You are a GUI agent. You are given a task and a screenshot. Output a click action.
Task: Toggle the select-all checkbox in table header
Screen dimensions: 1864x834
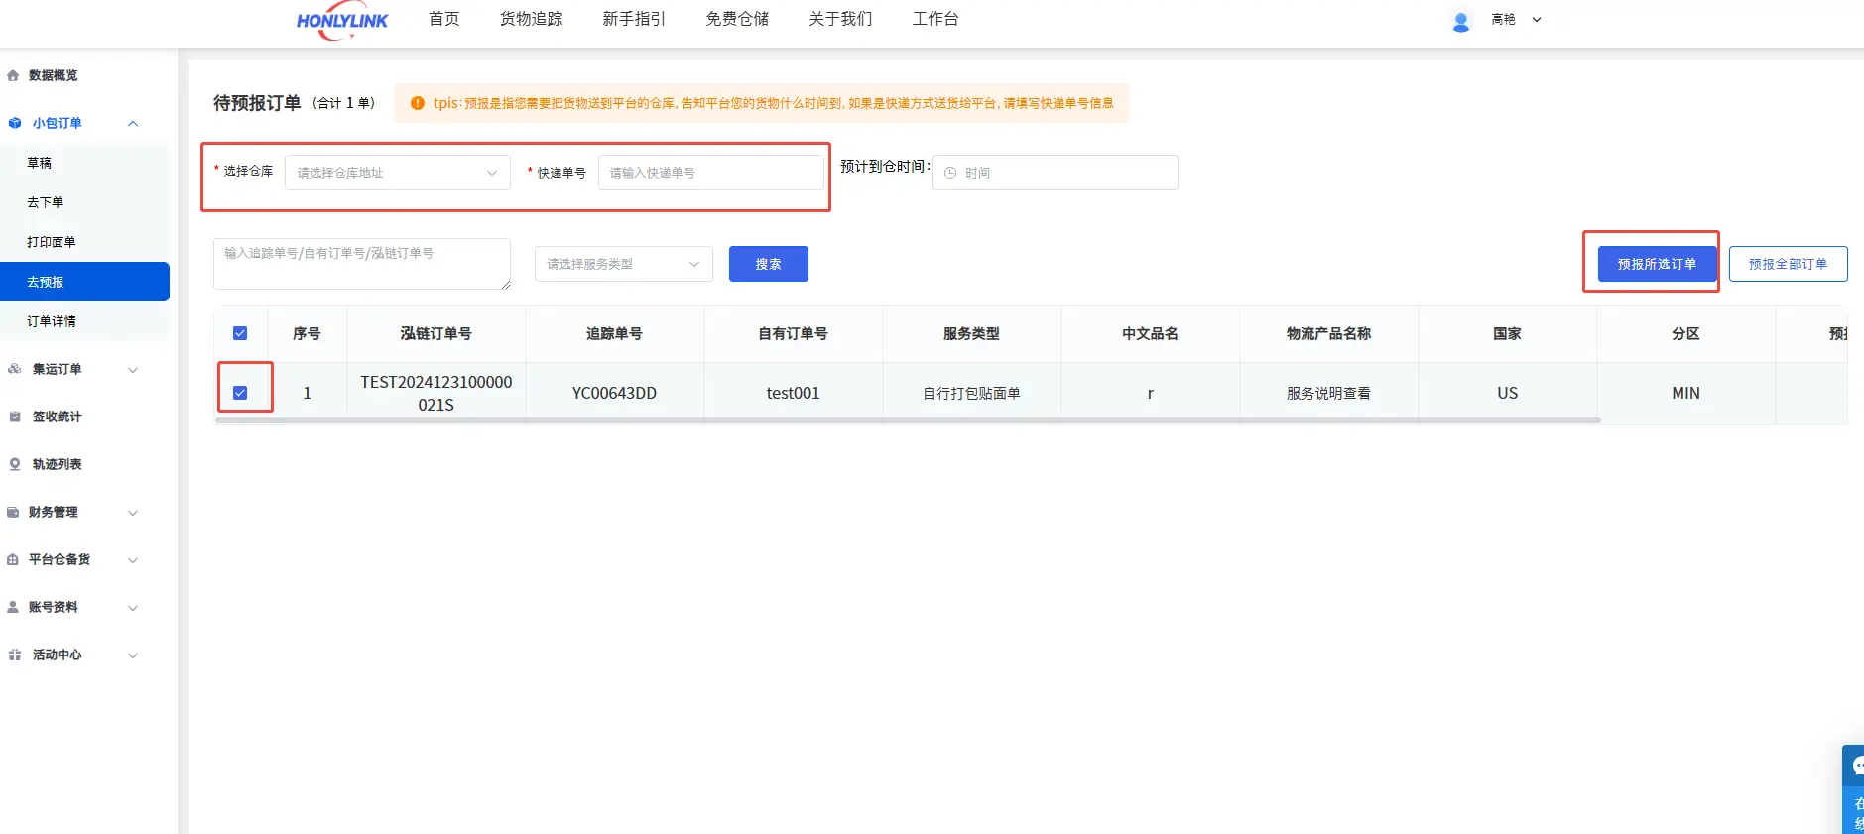pos(240,333)
